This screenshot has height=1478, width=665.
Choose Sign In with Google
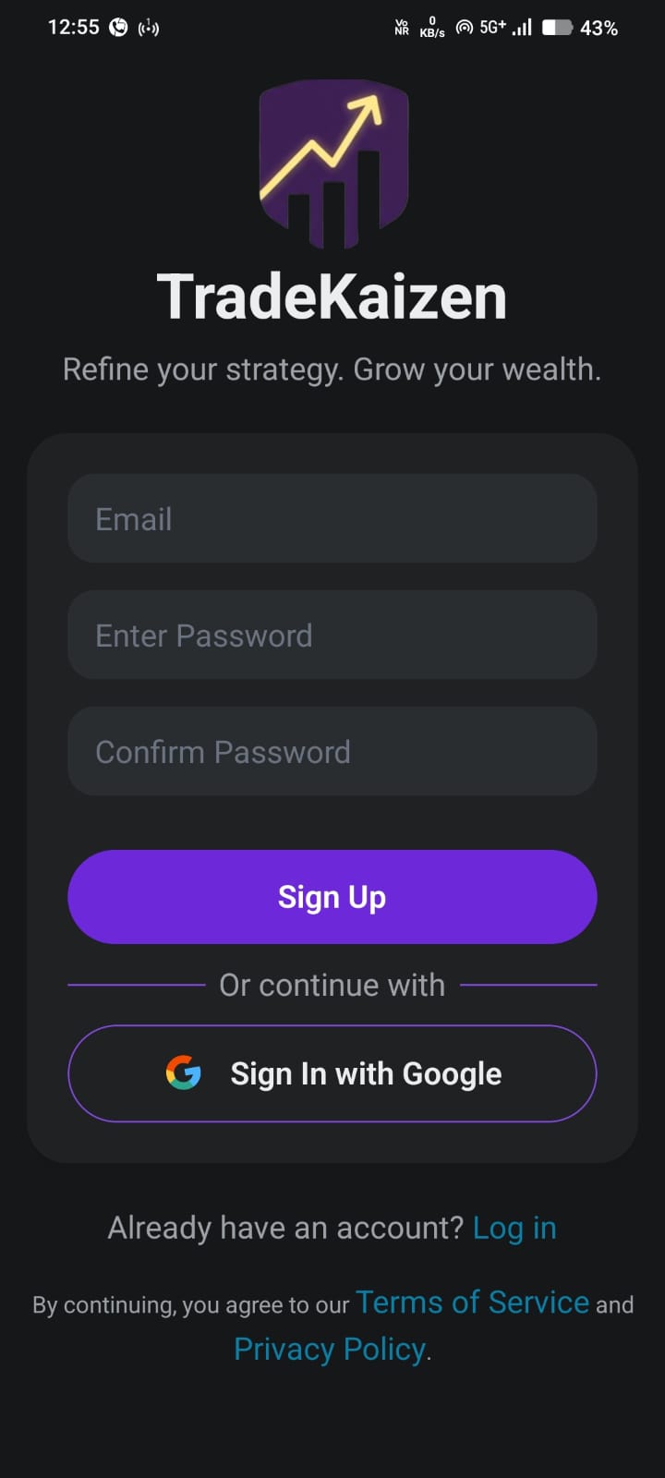click(332, 1073)
